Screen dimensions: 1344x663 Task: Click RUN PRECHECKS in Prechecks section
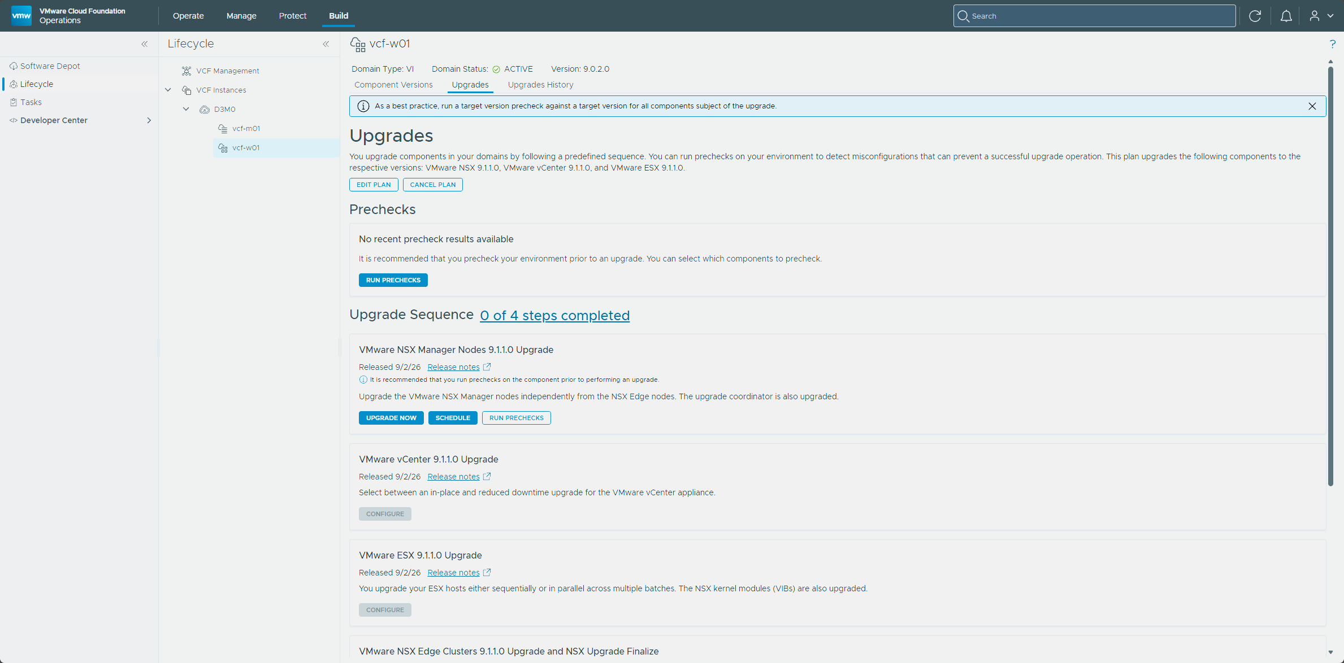(393, 280)
